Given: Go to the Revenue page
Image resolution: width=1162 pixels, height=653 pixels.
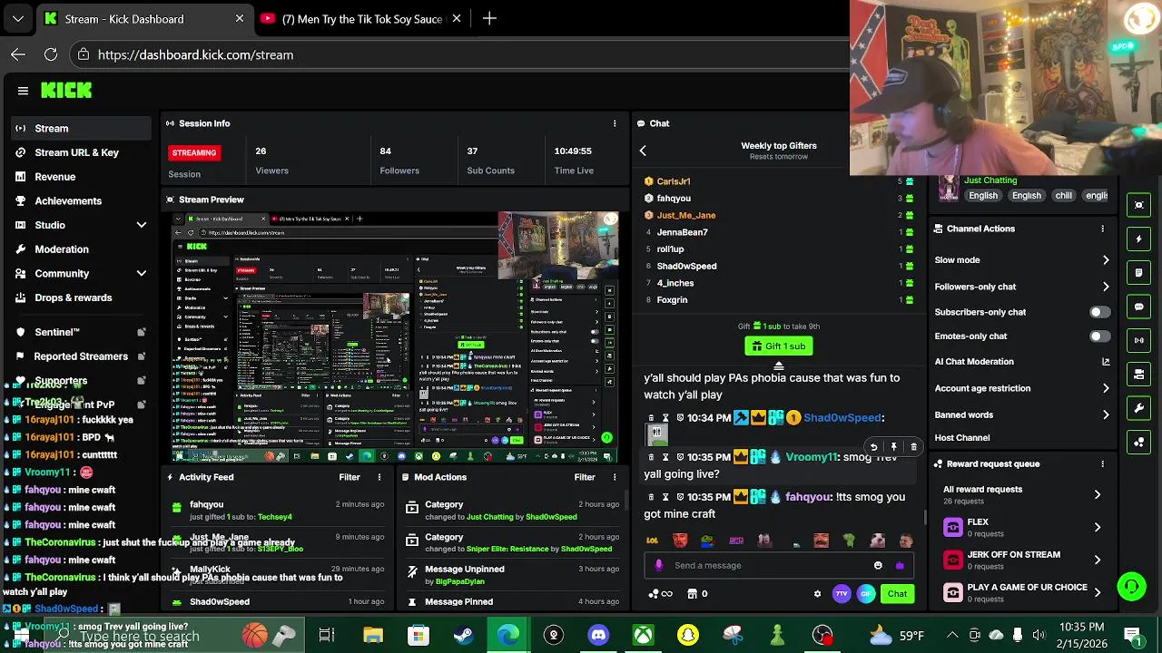Looking at the screenshot, I should click(82, 177).
